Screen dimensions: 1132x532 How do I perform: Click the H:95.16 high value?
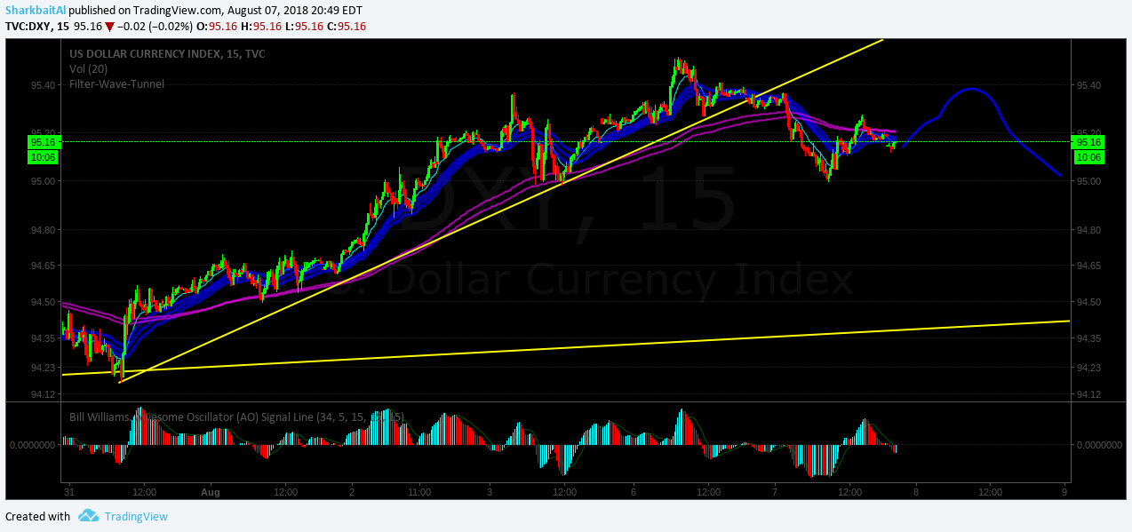pos(263,26)
